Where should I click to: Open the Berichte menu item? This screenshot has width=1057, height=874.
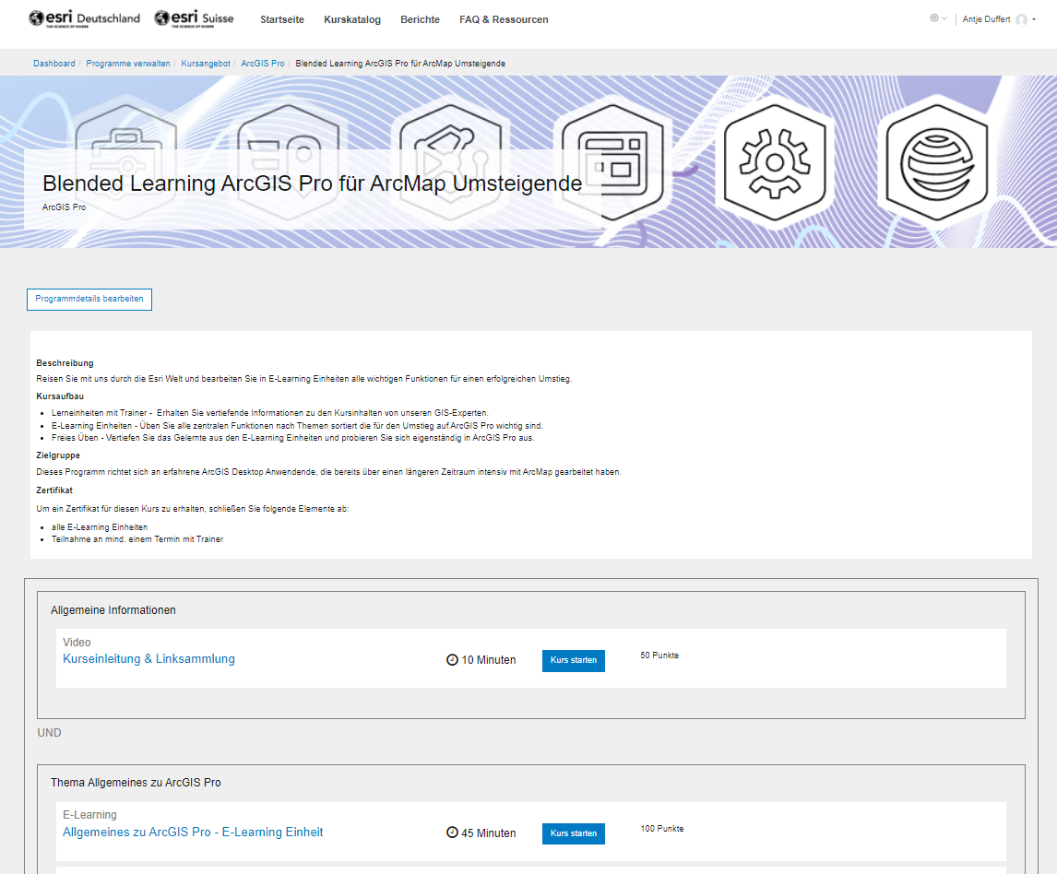[420, 18]
